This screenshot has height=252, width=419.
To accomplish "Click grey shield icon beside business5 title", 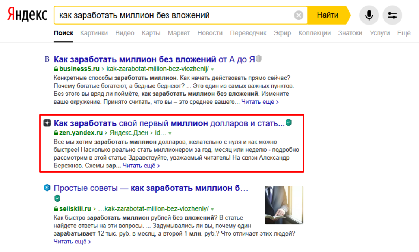I will click(259, 59).
